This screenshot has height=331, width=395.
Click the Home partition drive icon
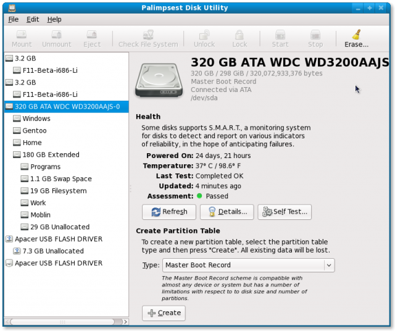coord(17,143)
